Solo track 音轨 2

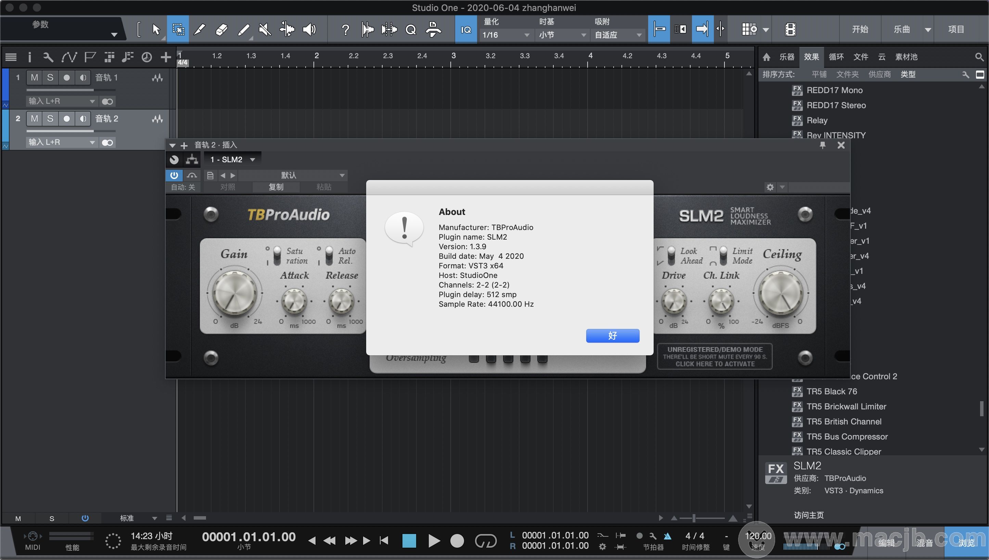click(x=50, y=119)
